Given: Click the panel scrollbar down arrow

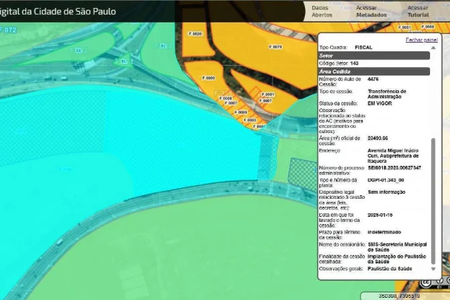Looking at the screenshot, I should click(433, 269).
